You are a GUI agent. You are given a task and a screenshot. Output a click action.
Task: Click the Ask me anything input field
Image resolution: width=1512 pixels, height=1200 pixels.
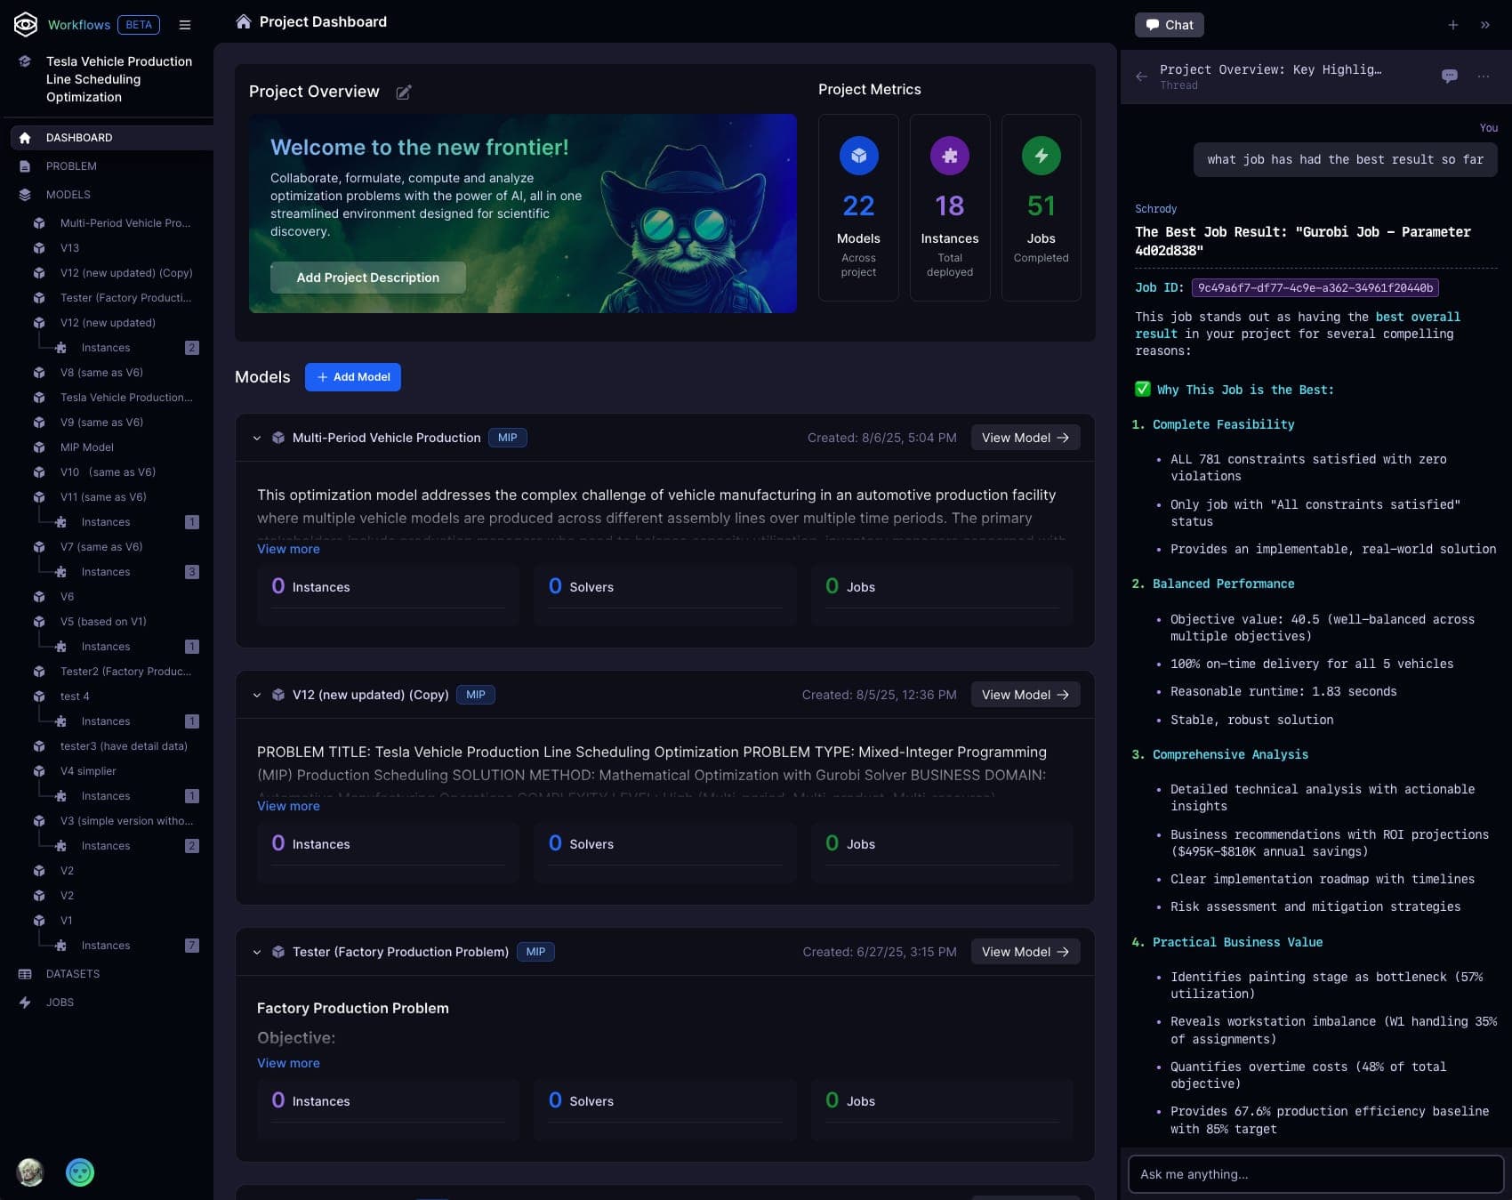[1314, 1174]
